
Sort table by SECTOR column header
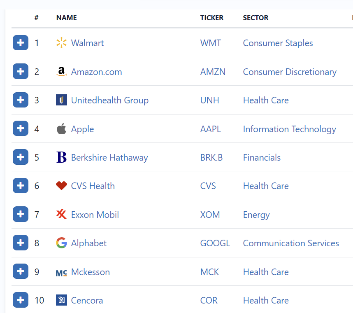tap(255, 18)
